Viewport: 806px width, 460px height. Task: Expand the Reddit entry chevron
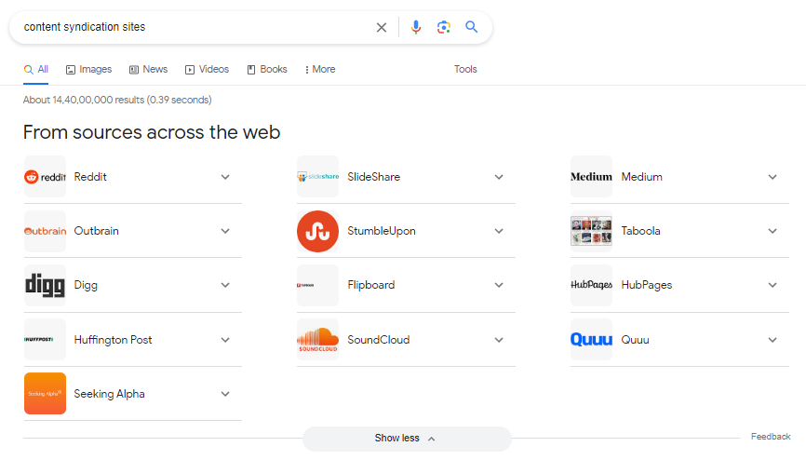(225, 177)
